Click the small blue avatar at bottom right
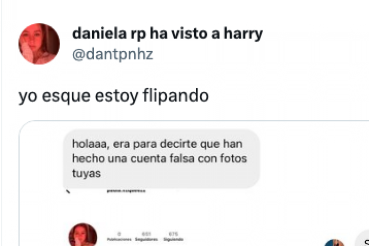 [334, 243]
